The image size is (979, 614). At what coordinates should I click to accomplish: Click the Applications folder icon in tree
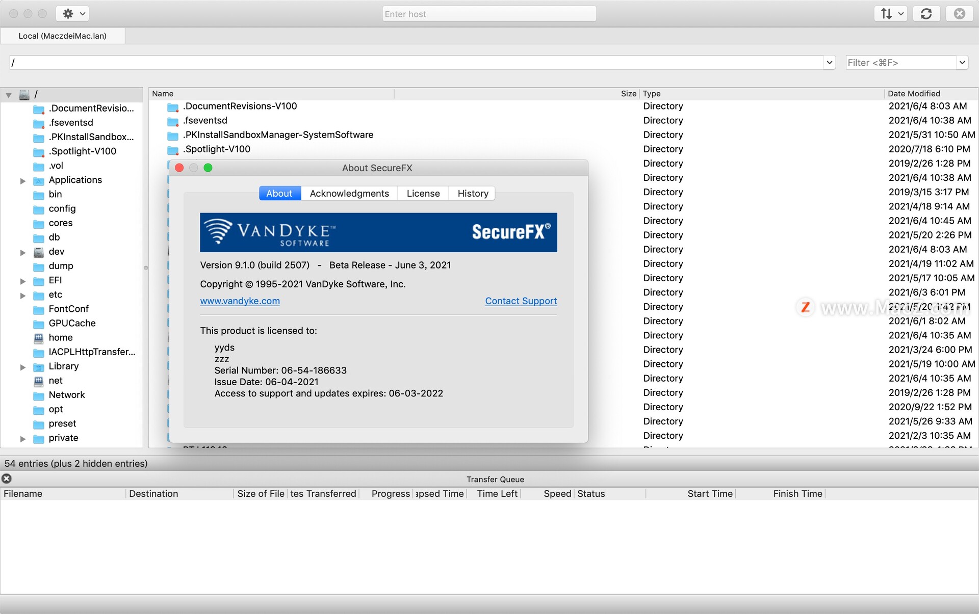pos(39,180)
